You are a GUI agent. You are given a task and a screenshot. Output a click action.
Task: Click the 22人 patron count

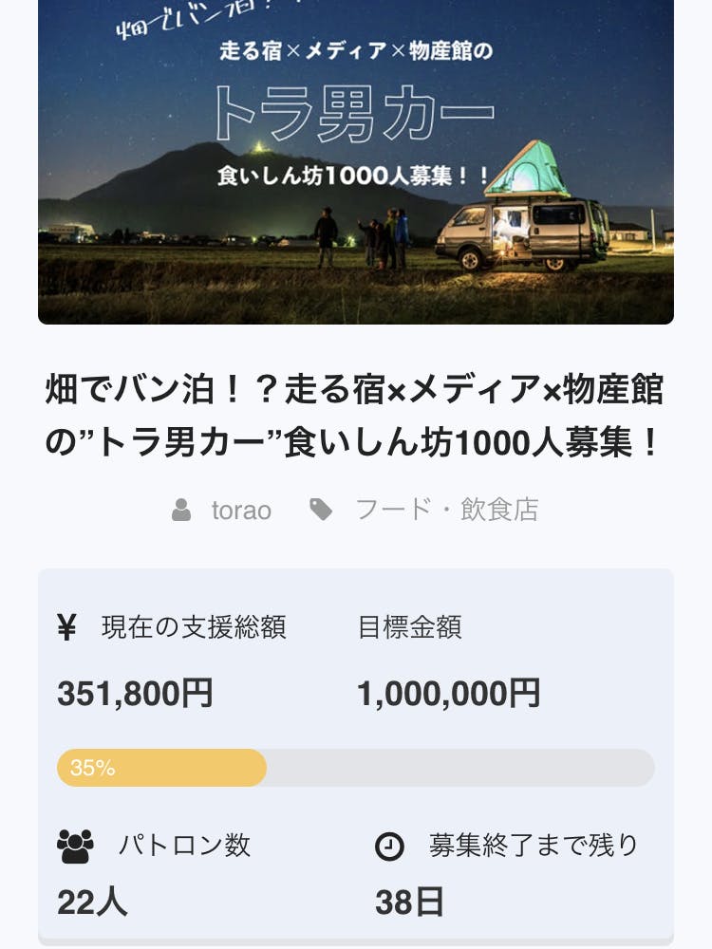click(x=92, y=902)
